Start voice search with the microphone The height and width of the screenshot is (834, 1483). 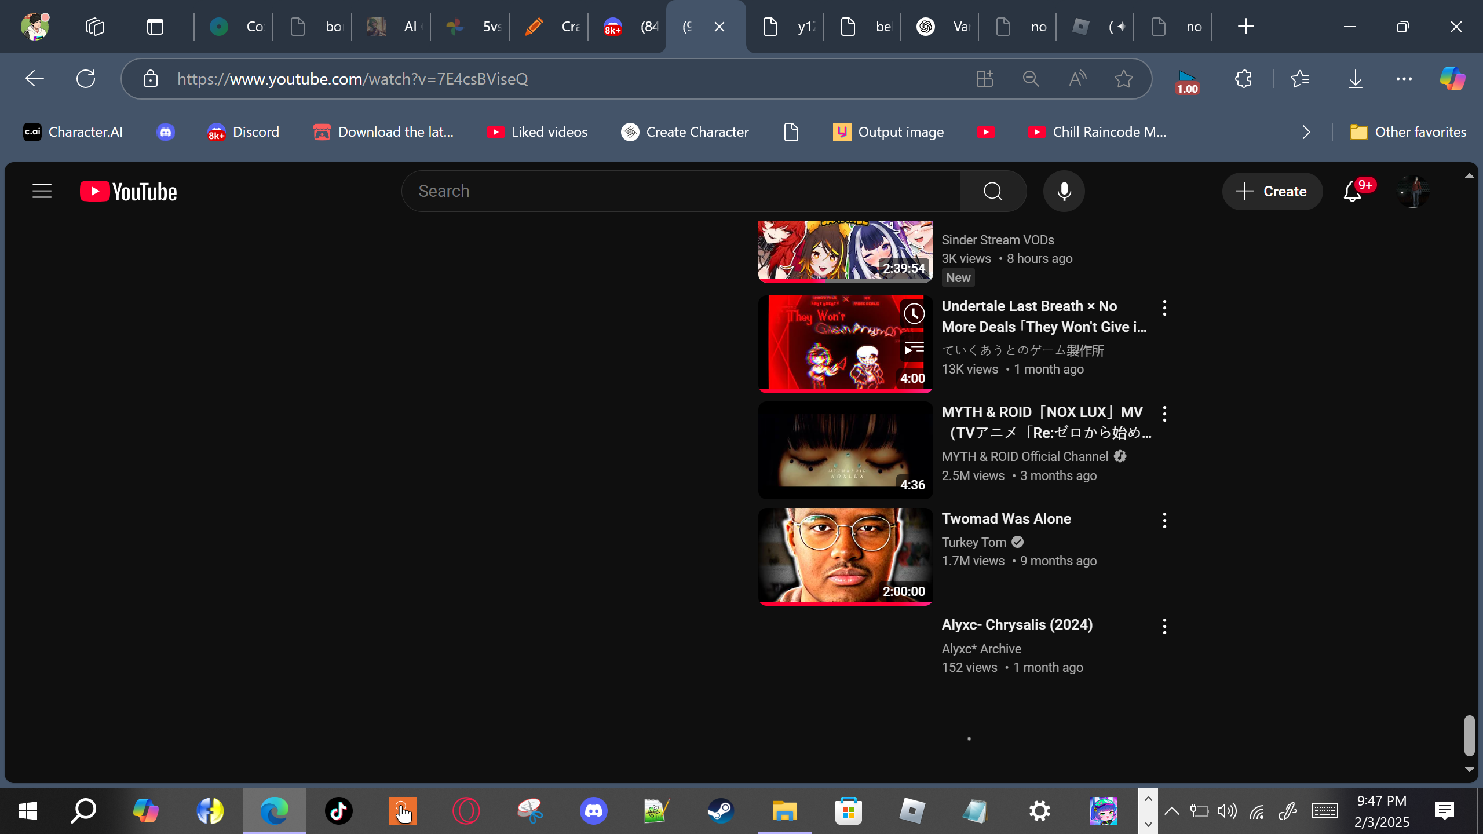coord(1064,191)
